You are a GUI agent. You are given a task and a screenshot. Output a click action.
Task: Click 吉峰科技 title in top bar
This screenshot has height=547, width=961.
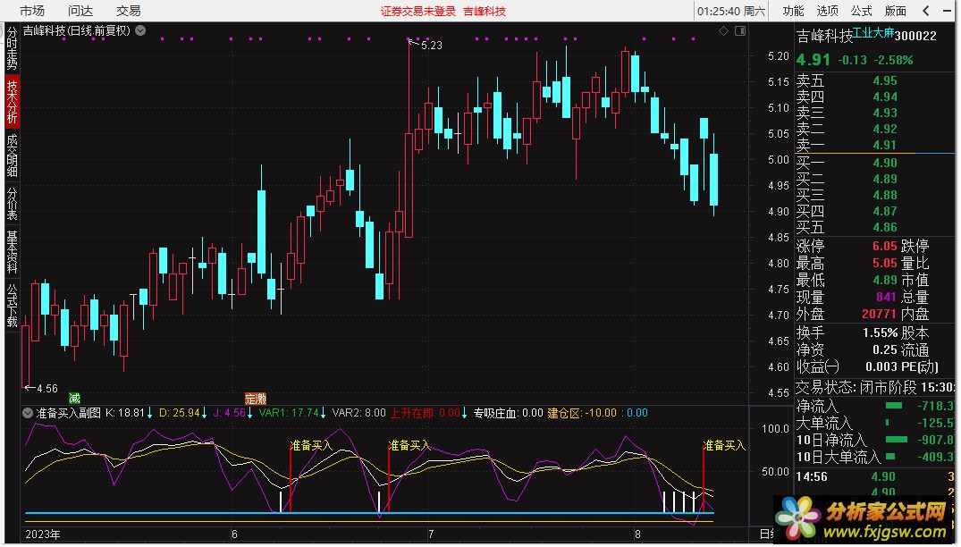[485, 12]
